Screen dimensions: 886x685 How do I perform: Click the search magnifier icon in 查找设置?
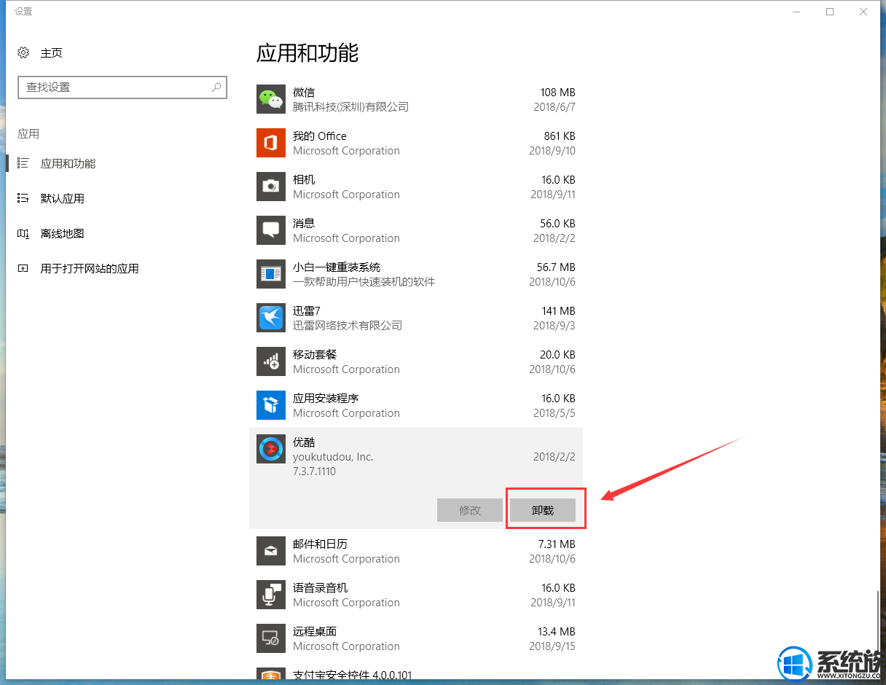[x=216, y=87]
